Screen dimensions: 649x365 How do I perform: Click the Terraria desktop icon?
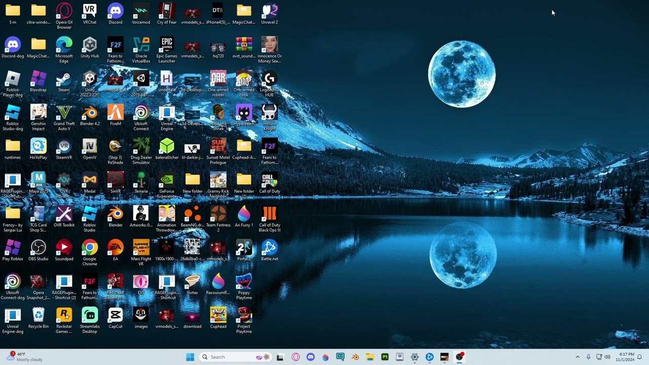point(141,184)
